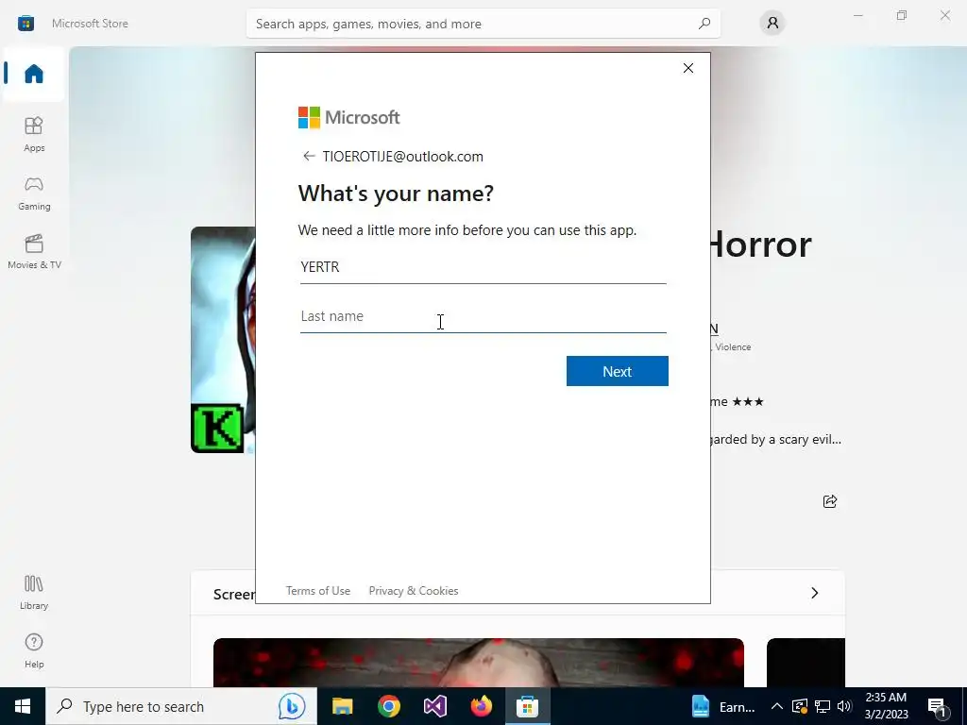Go back using the arrow beside the email address
This screenshot has height=725, width=967.
(309, 156)
